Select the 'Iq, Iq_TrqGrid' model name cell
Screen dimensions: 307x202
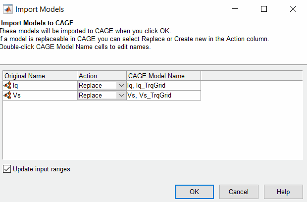[163, 86]
